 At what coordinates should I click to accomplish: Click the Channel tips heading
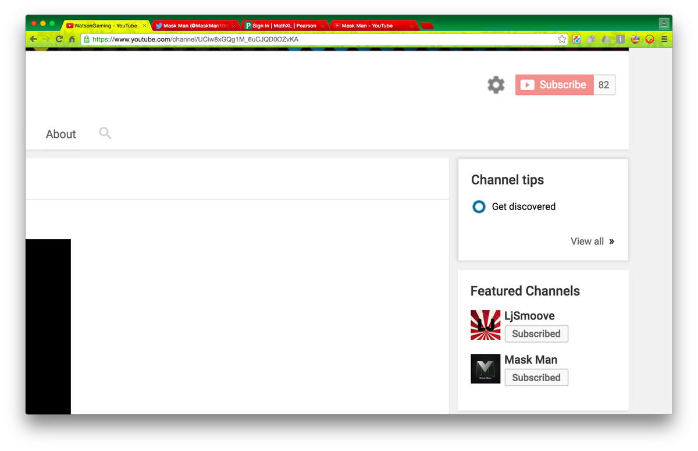pos(507,180)
